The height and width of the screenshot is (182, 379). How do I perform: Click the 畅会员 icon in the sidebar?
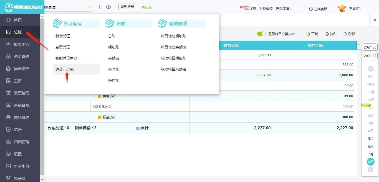(x=8, y=178)
